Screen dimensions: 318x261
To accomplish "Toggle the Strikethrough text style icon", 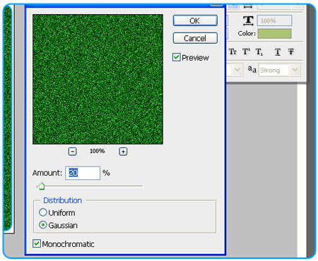I will coord(291,51).
